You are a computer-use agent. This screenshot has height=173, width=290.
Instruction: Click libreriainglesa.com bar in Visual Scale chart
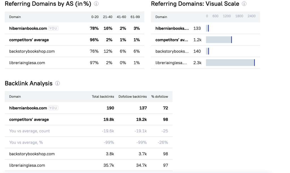[230, 63]
